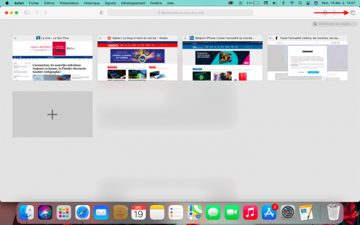Toggle the Safari sidebar button

27,13
